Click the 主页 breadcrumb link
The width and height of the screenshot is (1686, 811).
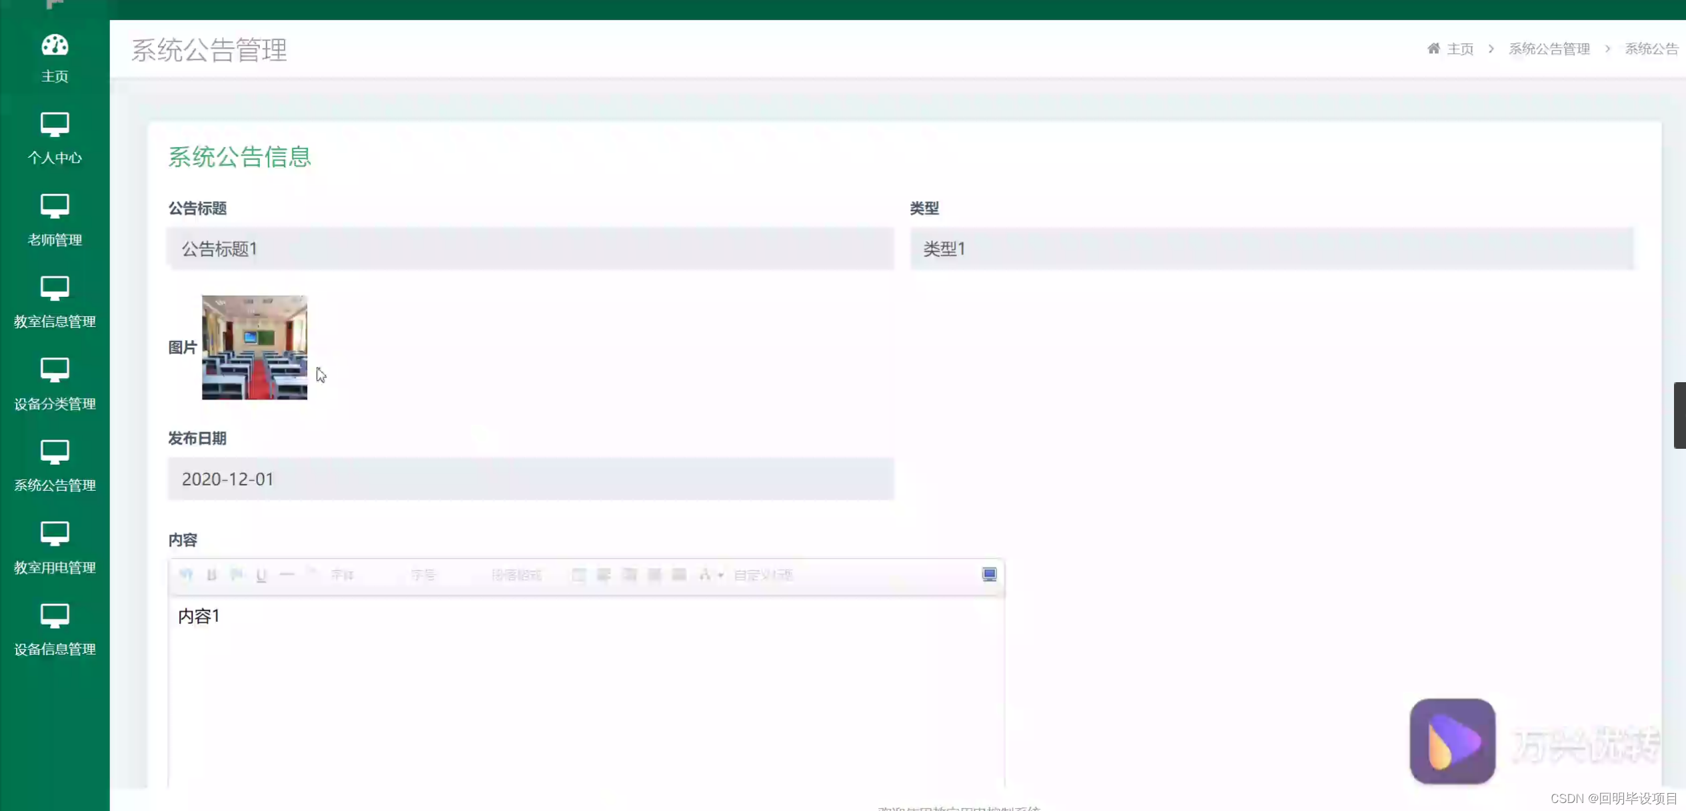pyautogui.click(x=1459, y=49)
